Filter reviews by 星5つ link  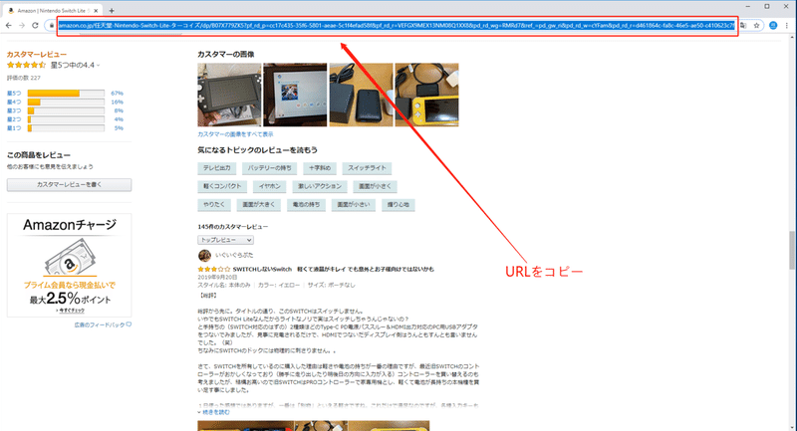click(x=14, y=94)
